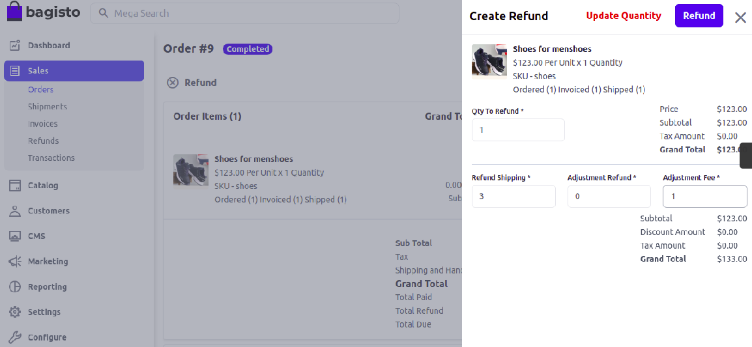
Task: Select the Adjustment Refund field
Action: pyautogui.click(x=609, y=197)
